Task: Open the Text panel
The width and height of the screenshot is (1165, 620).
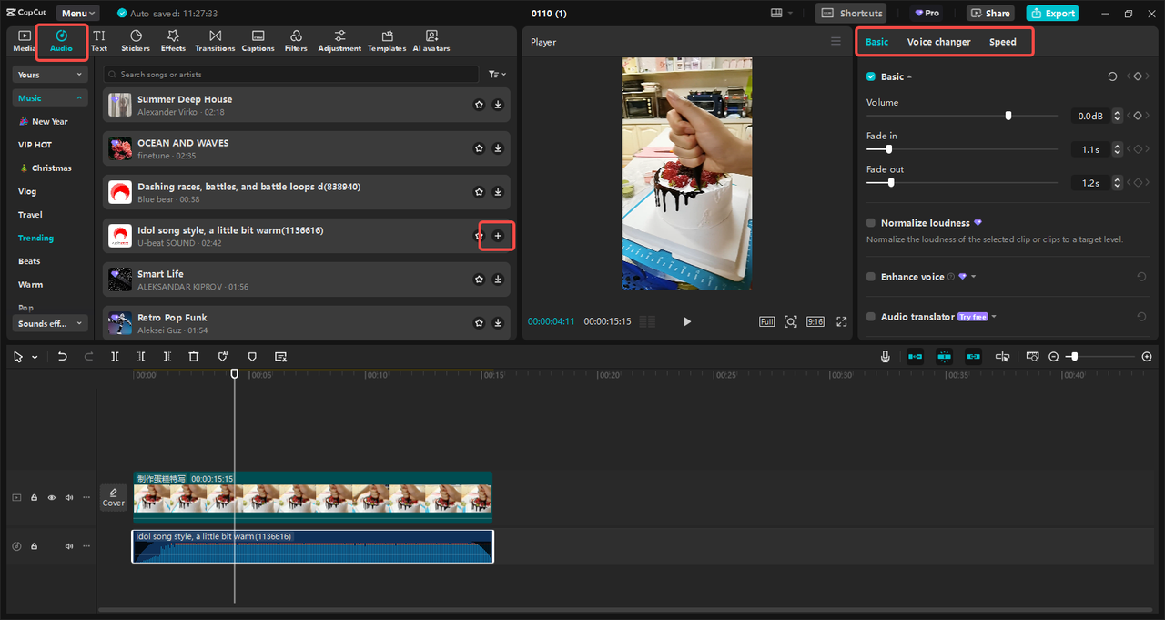Action: click(x=99, y=40)
